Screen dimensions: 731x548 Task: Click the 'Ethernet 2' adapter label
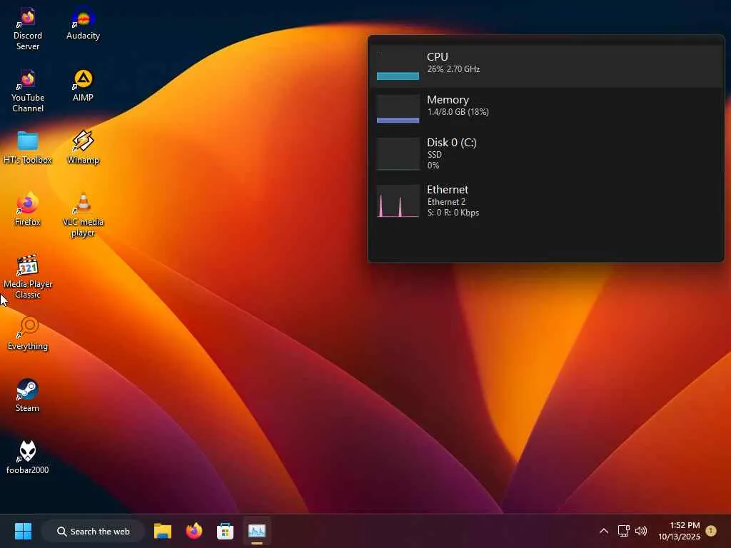pos(446,202)
